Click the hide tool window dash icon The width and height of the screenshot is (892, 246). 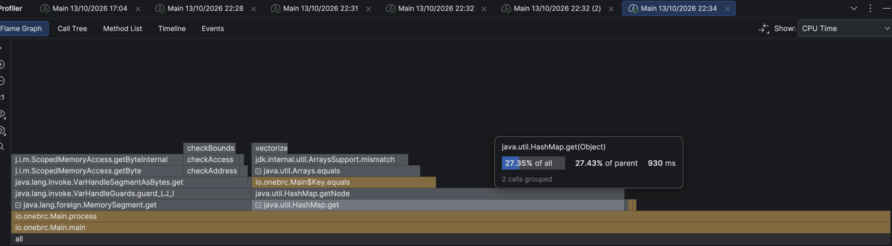tap(886, 8)
